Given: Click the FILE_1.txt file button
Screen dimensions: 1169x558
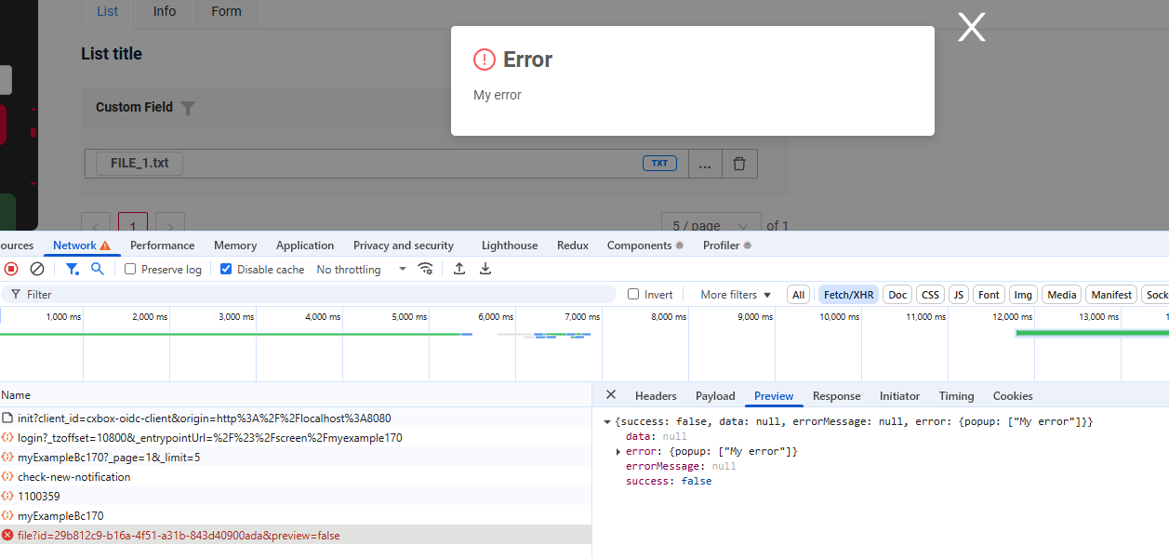Looking at the screenshot, I should click(139, 164).
